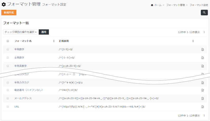The width and height of the screenshot is (210, 121).
Task: Check the URL row checkbox
Action: pos(8,107)
